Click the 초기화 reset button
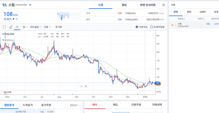Image resolution: width=219 pixels, height=113 pixels. 59,27
